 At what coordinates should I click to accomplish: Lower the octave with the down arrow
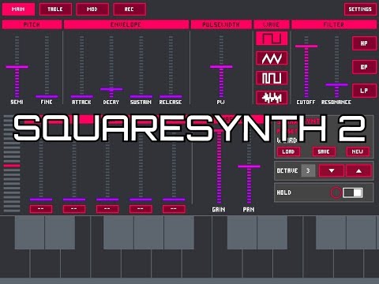[332, 170]
